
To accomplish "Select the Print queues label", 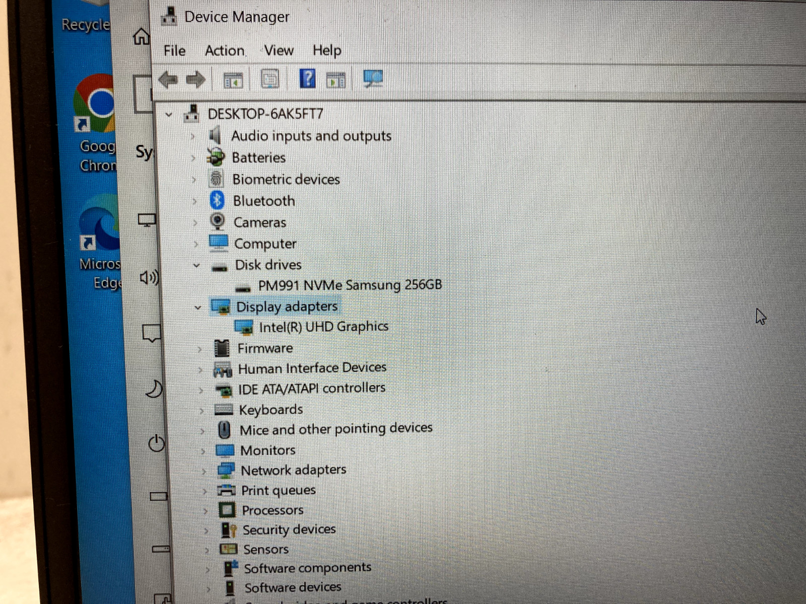I will tap(279, 491).
